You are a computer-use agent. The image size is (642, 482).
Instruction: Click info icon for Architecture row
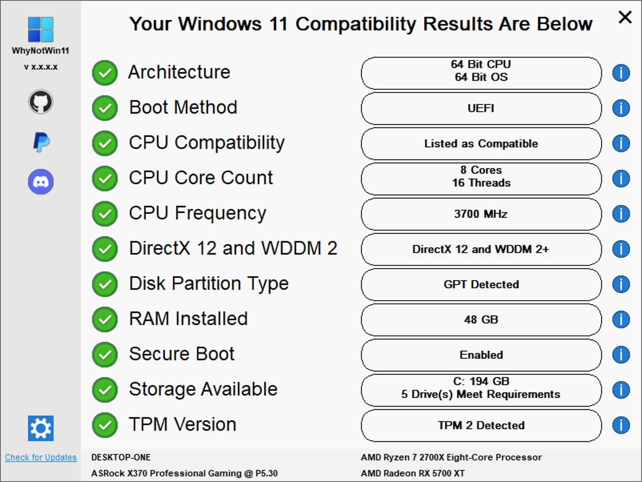621,73
